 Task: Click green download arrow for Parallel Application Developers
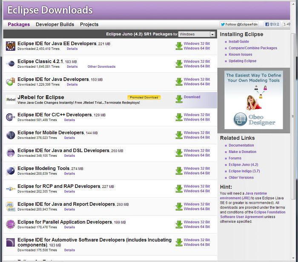click(x=179, y=225)
